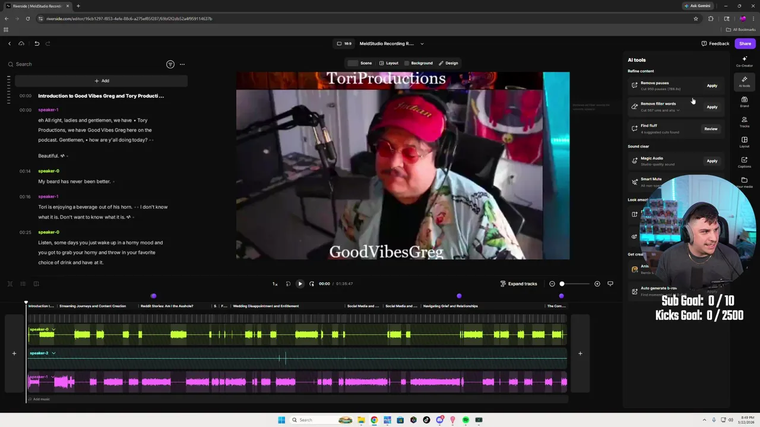The width and height of the screenshot is (760, 427).
Task: Expand the MeldStudio Recording title dropdown
Action: click(x=422, y=43)
